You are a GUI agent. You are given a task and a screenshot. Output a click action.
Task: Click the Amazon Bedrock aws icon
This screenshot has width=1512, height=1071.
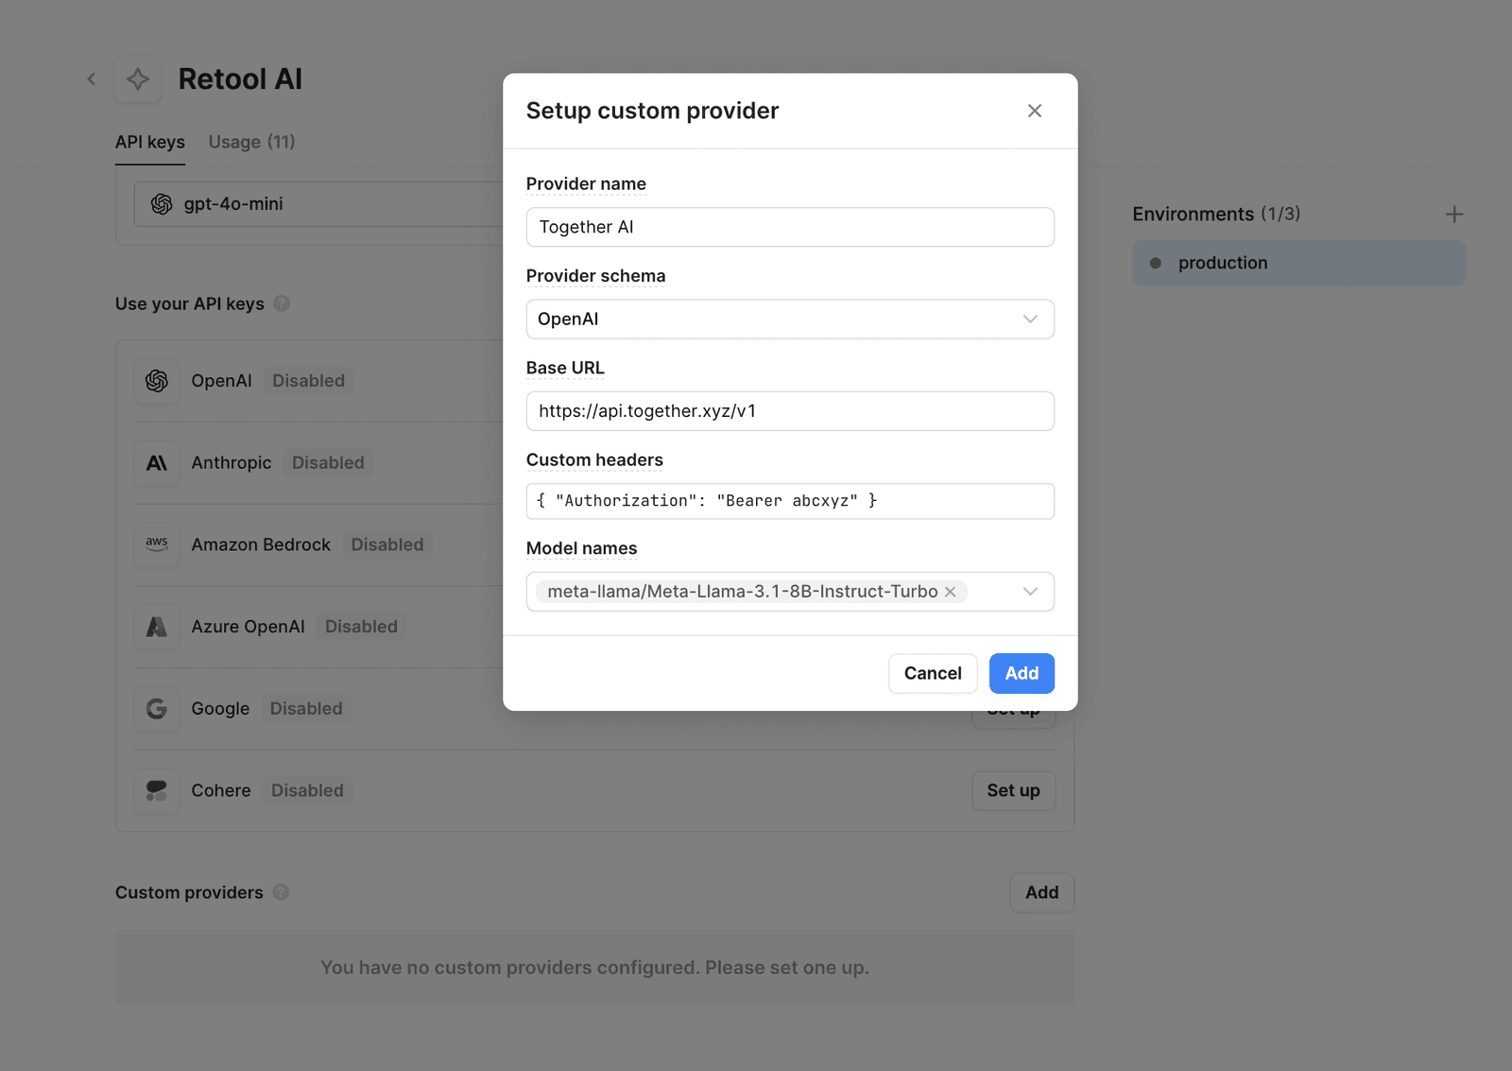(x=157, y=544)
